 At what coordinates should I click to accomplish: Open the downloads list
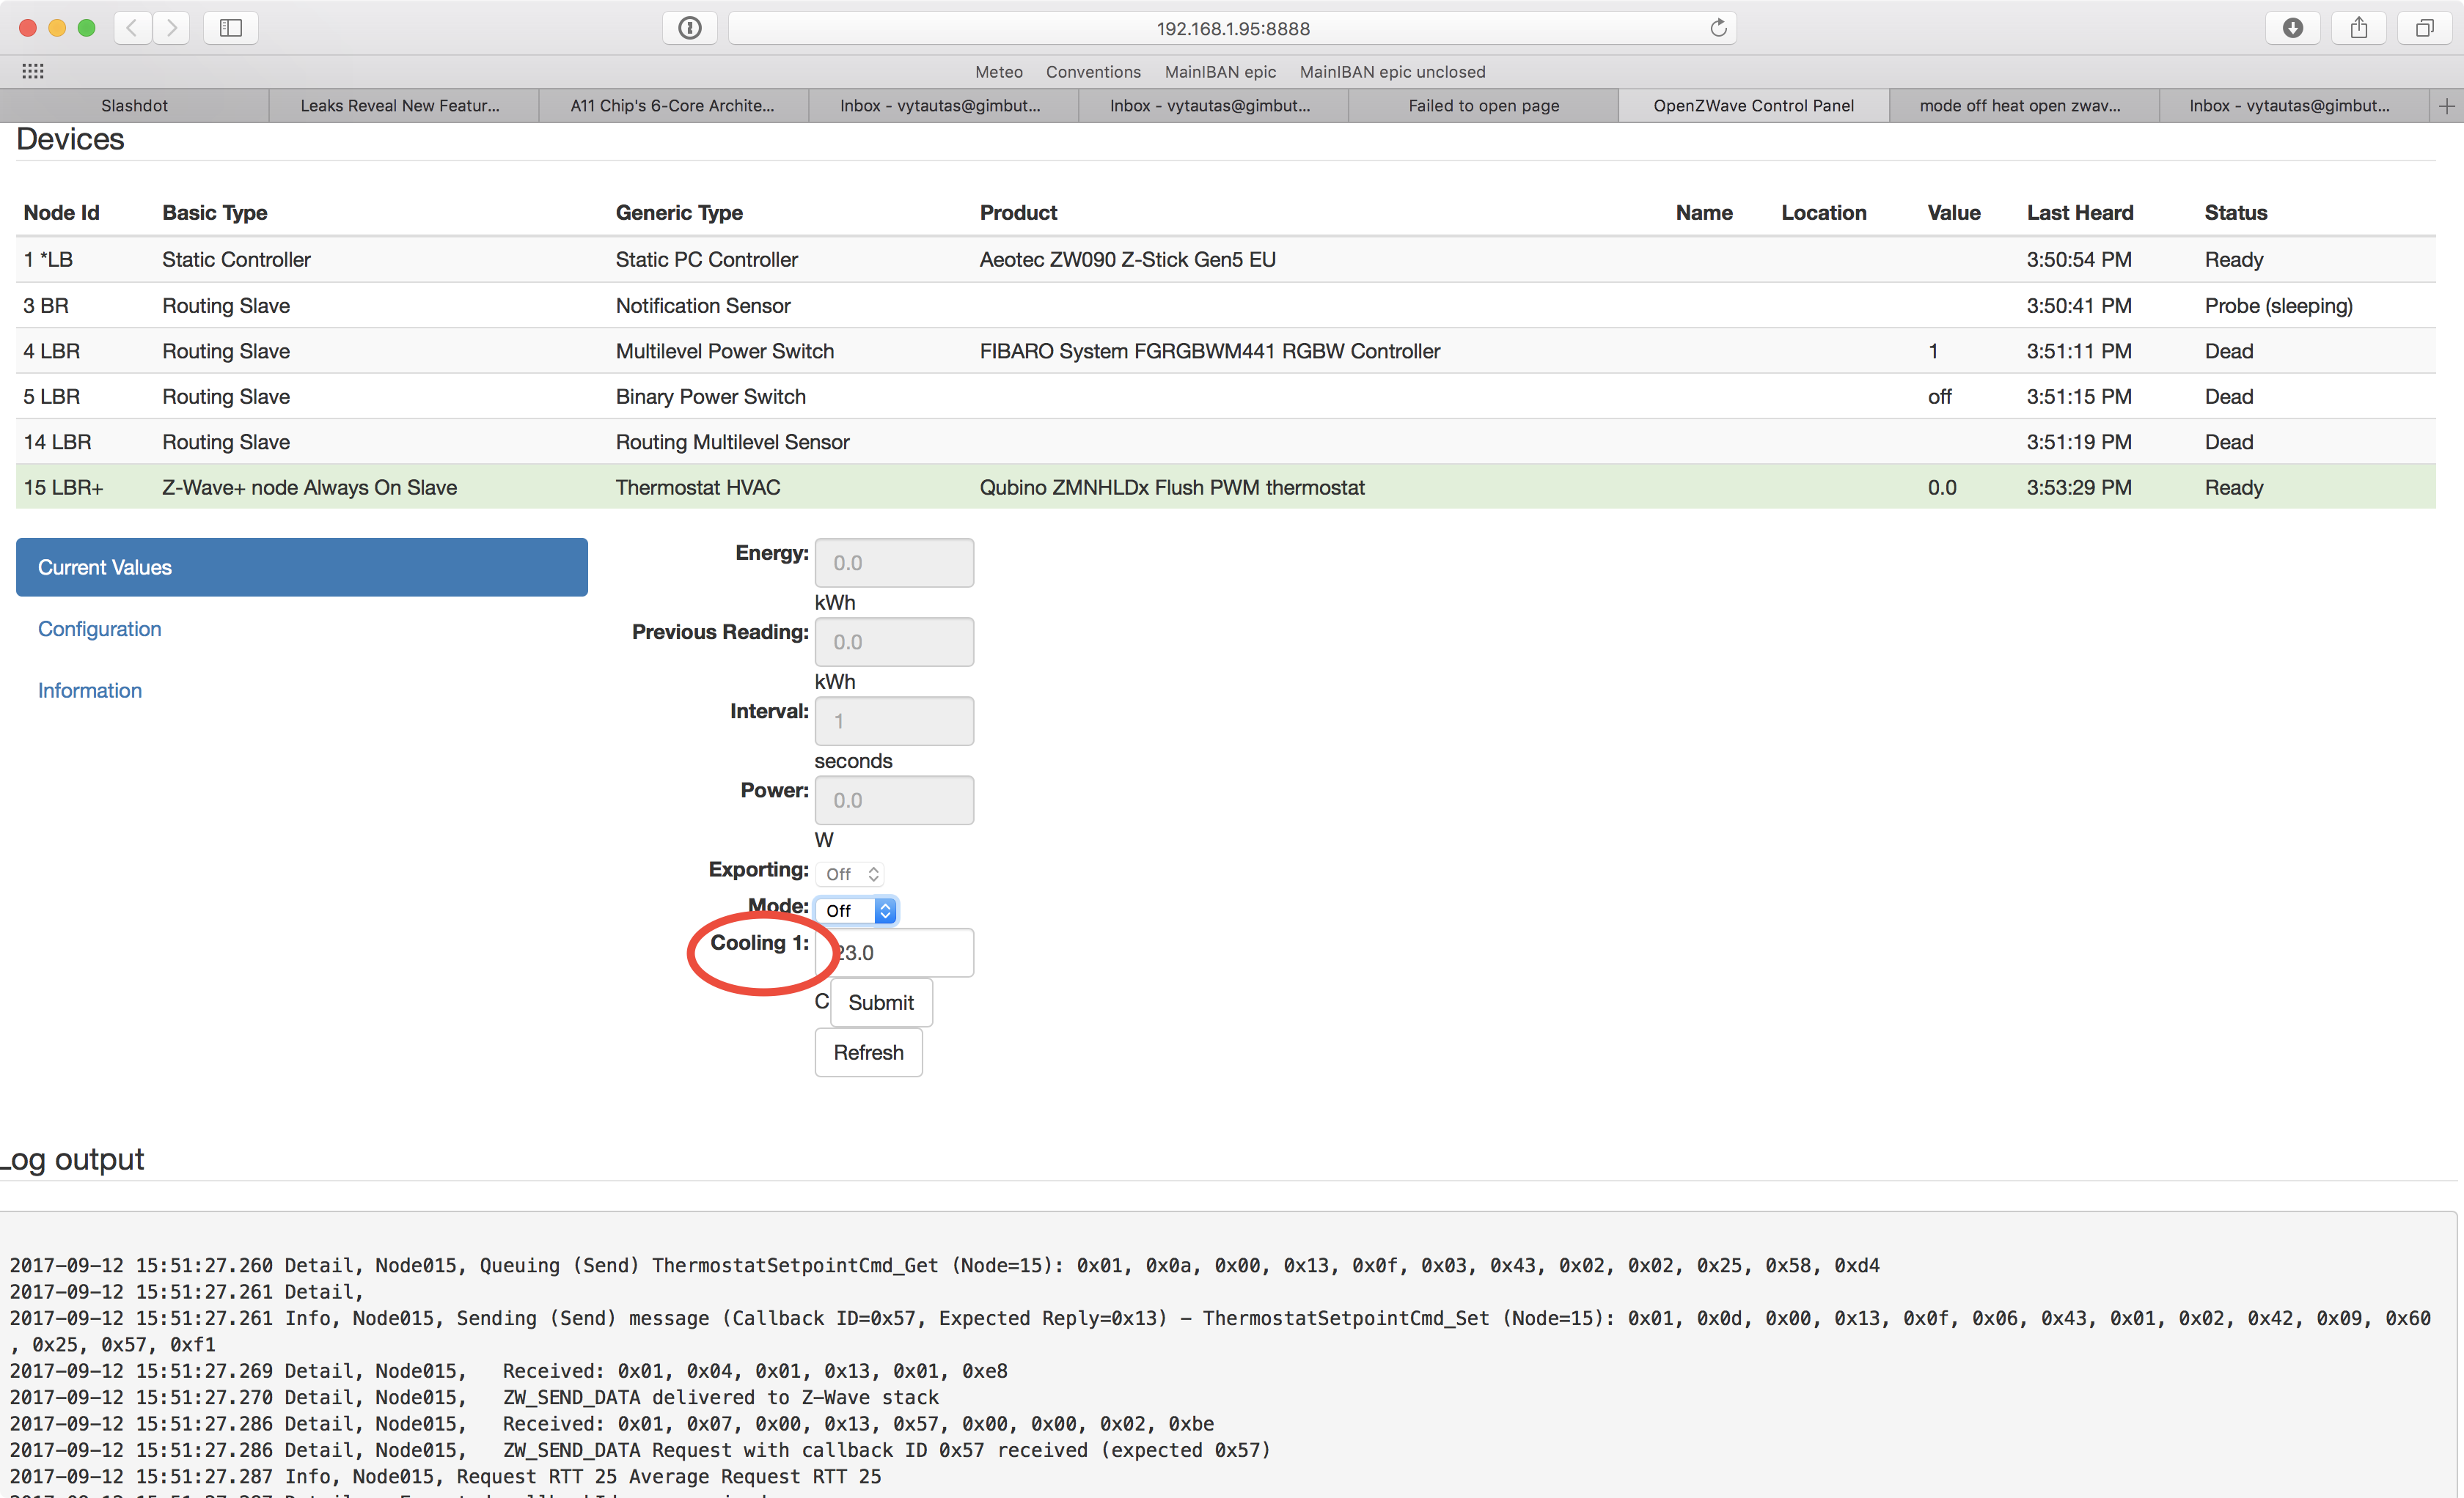[2292, 28]
